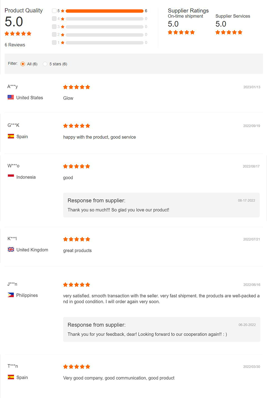Image resolution: width=267 pixels, height=398 pixels.
Task: Click Spain flag beside G***K review
Action: (x=11, y=136)
